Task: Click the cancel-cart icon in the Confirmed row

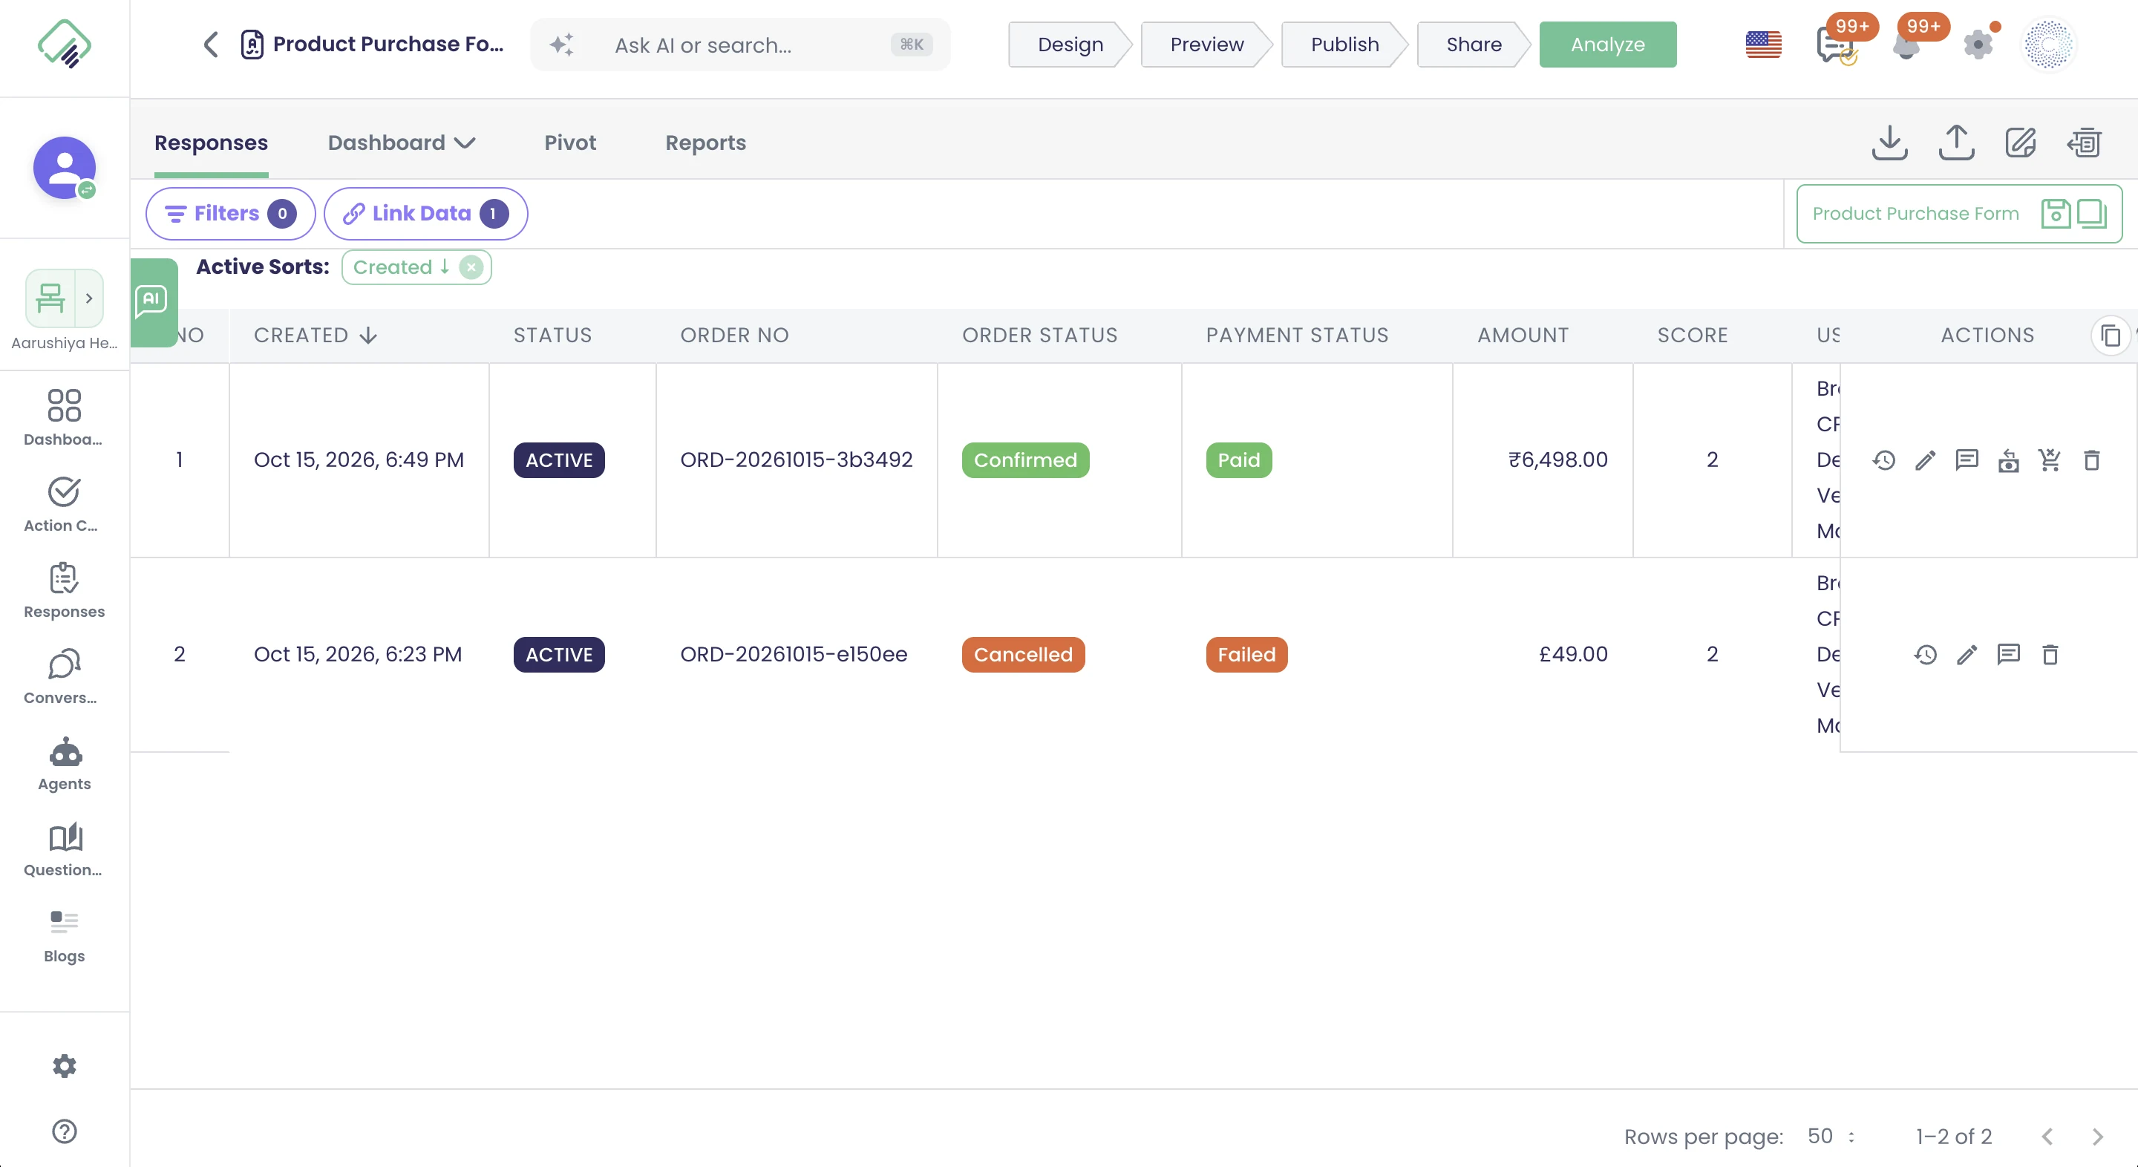Action: click(2050, 460)
